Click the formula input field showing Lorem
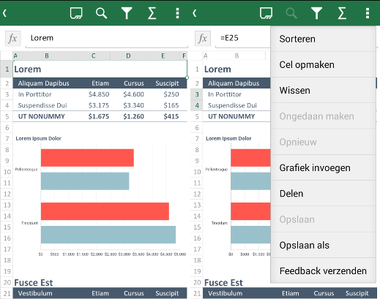The height and width of the screenshot is (299, 380). click(x=107, y=39)
